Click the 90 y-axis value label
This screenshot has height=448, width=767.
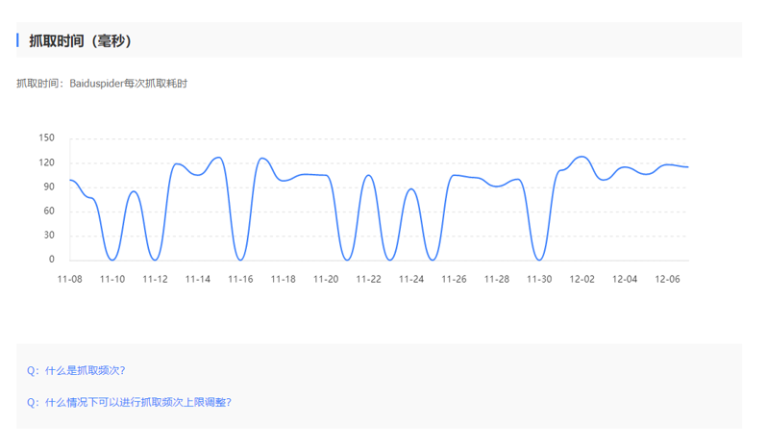pyautogui.click(x=49, y=187)
